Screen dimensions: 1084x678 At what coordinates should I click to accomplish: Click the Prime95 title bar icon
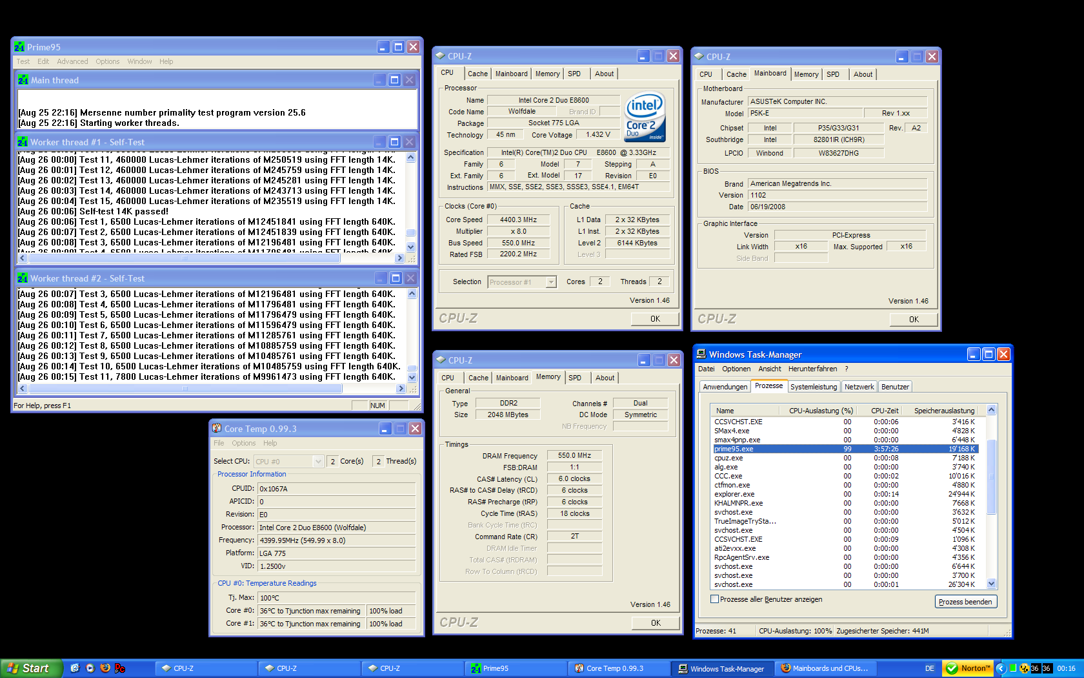(x=19, y=47)
